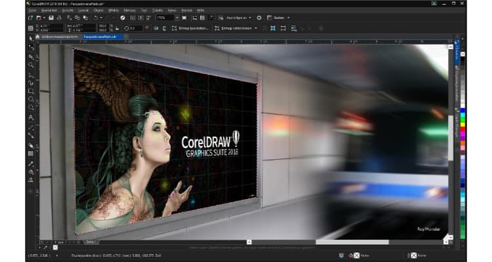This screenshot has height=262, width=492.
Task: Choose the Ellipse tool
Action: [x=31, y=99]
